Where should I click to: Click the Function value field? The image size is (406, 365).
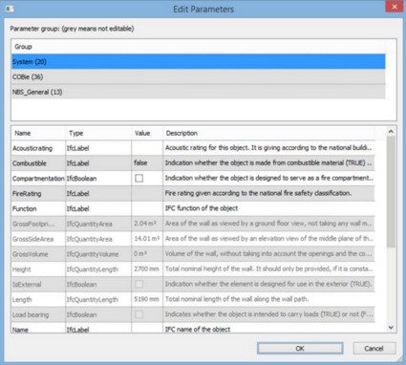tap(147, 208)
